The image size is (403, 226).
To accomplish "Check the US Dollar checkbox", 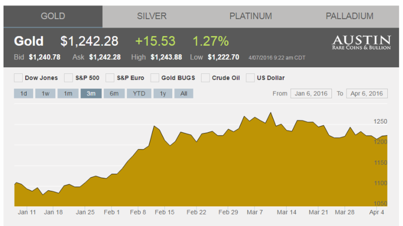I will pyautogui.click(x=250, y=78).
